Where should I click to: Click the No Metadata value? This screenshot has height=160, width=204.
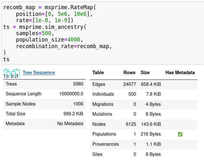click(x=70, y=124)
